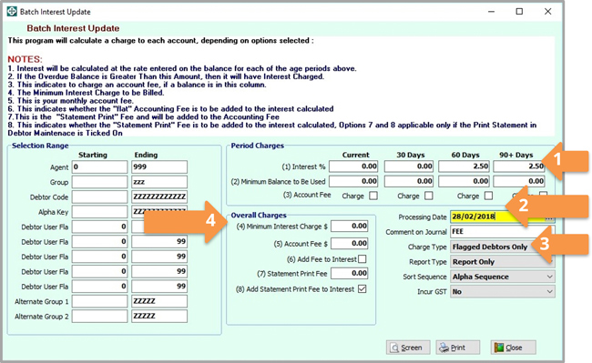The image size is (592, 363).
Task: Click the 60 Days Interest % field
Action: pyautogui.click(x=464, y=166)
